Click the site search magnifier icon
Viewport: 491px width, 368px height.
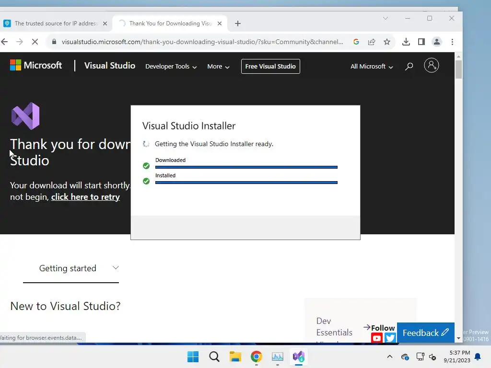tap(409, 66)
